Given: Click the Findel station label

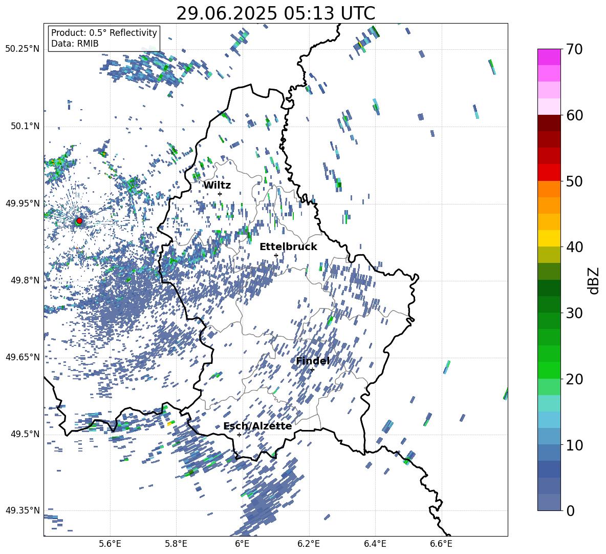Looking at the screenshot, I should click(x=313, y=361).
